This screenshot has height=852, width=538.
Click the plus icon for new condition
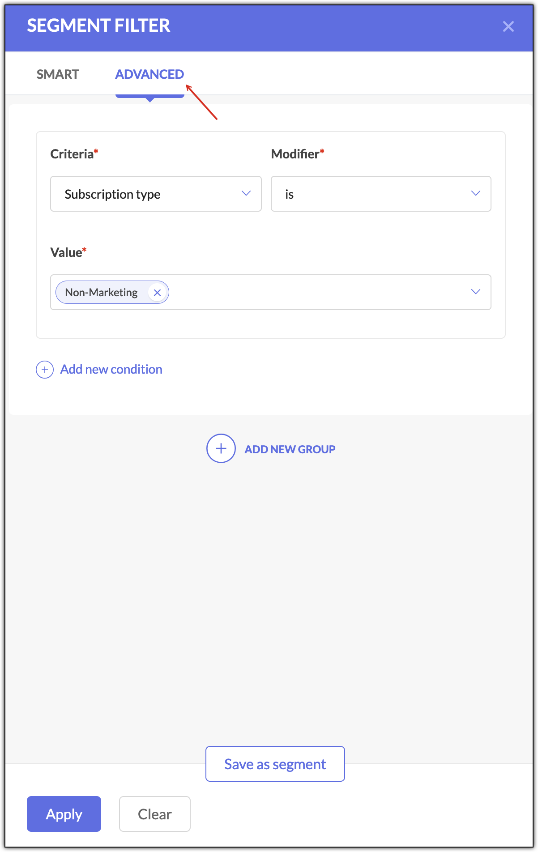click(45, 370)
